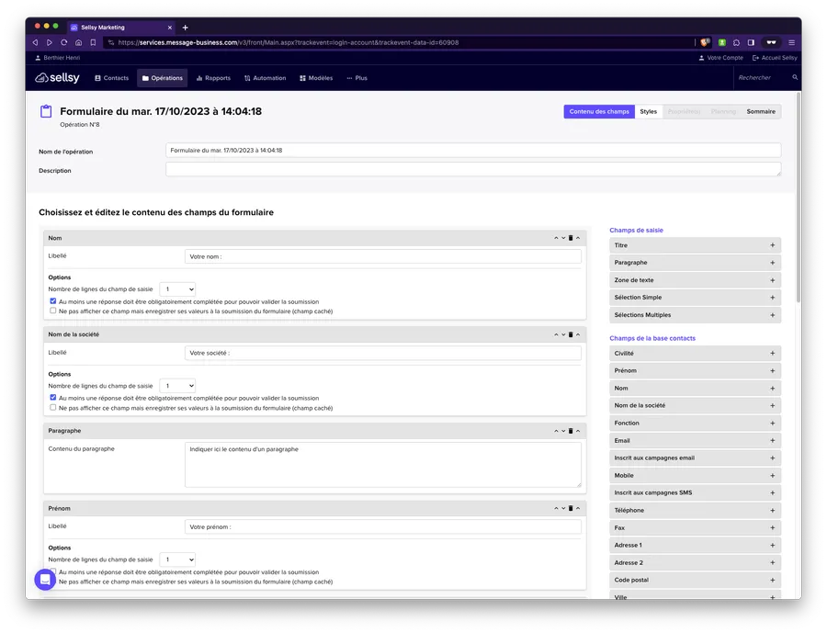The width and height of the screenshot is (827, 633).
Task: Switch to the Styles tab
Action: tap(649, 111)
